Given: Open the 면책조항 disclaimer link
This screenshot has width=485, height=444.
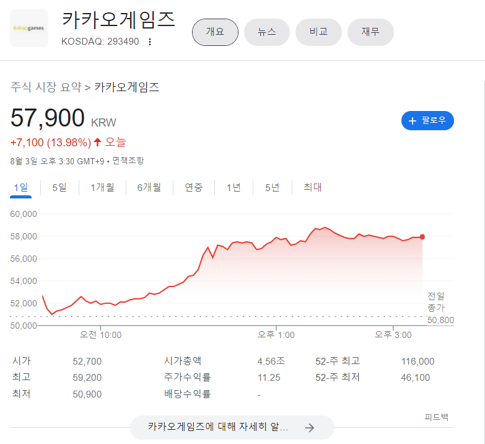Looking at the screenshot, I should 128,161.
